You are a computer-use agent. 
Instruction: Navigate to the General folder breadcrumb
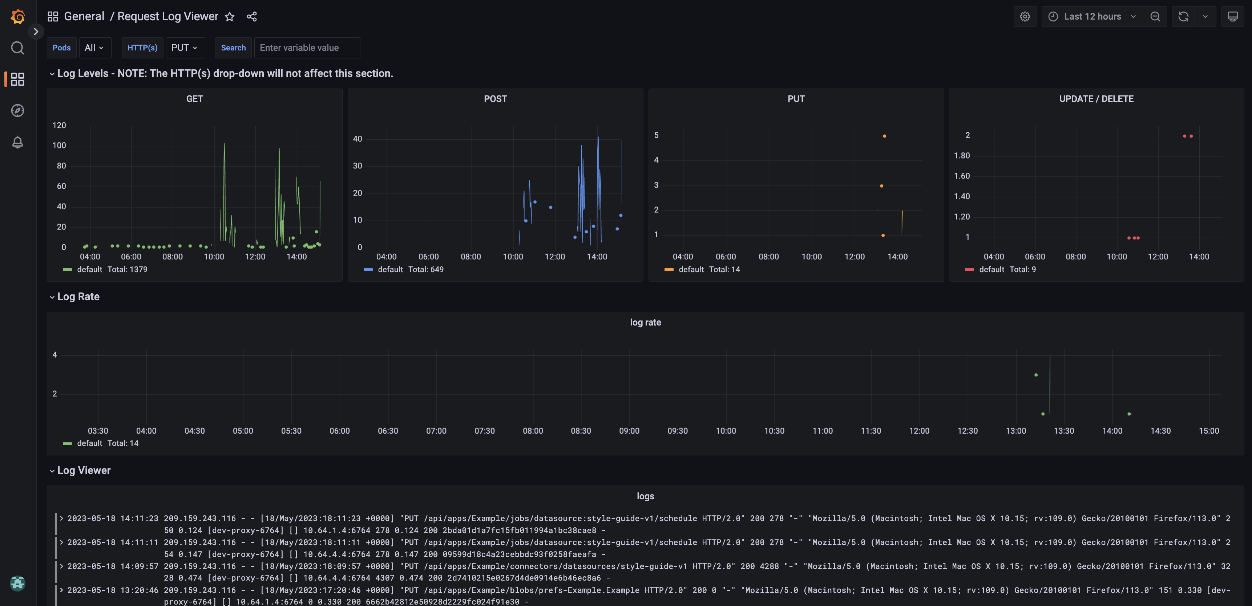point(85,16)
